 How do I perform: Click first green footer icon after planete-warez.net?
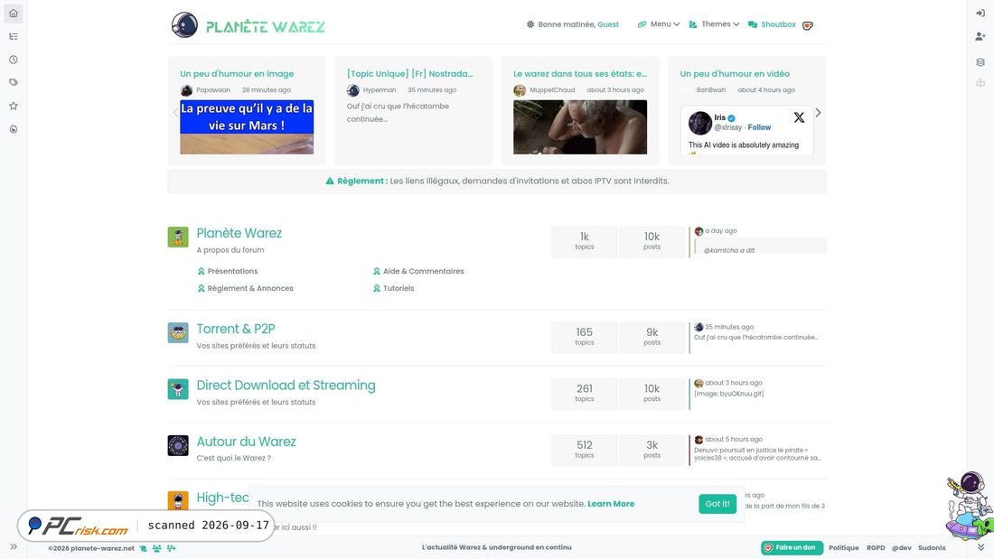[x=144, y=548]
